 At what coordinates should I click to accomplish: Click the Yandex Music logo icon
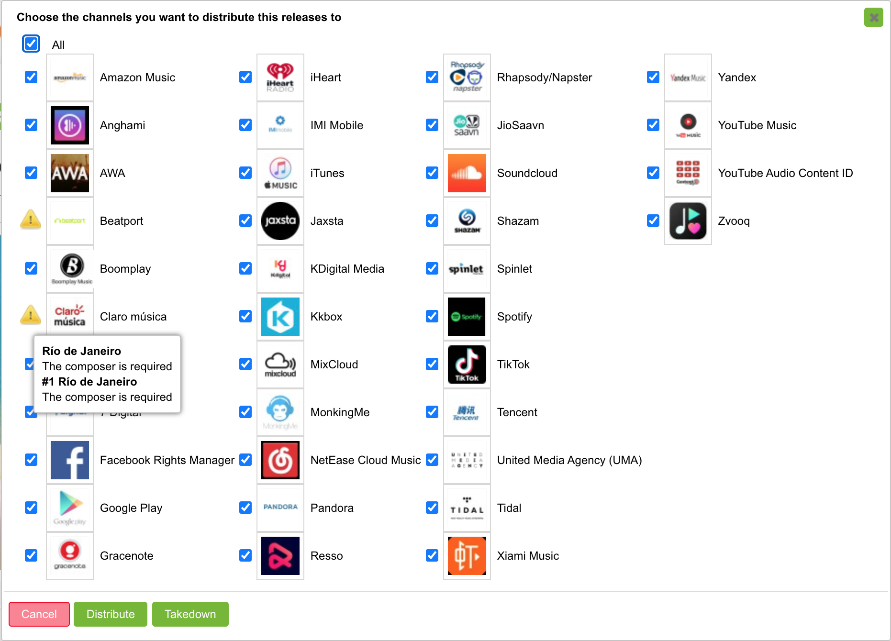coord(688,77)
